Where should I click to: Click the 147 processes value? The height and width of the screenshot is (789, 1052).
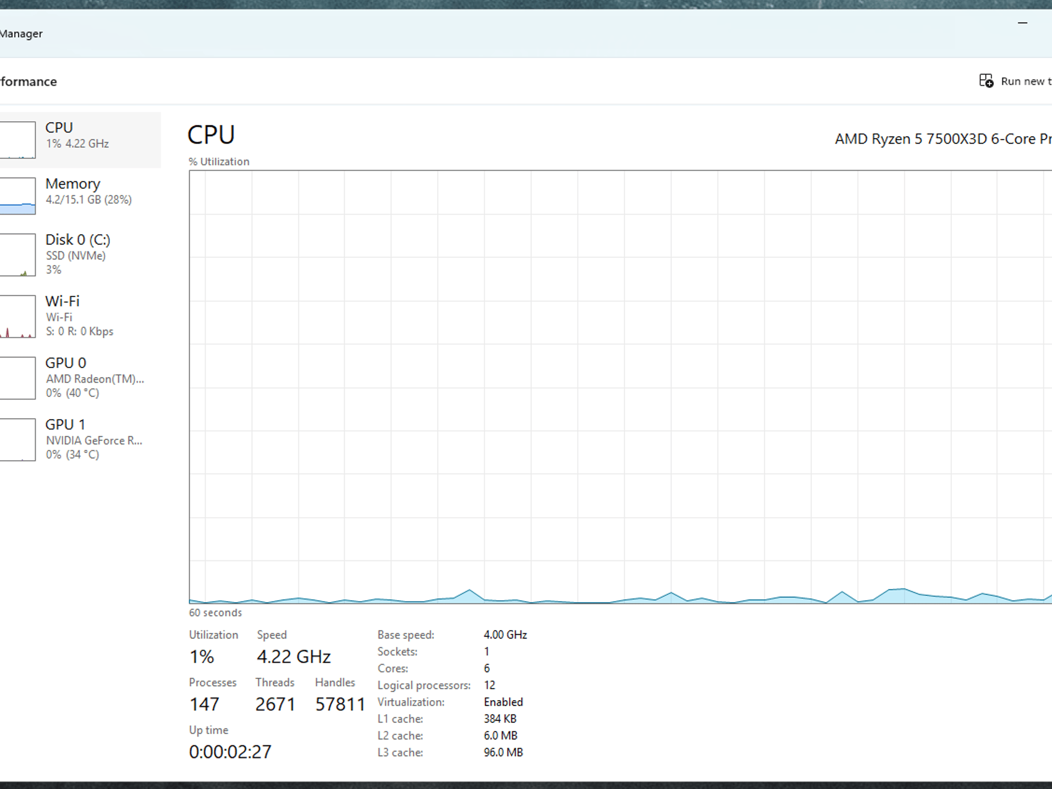point(204,704)
